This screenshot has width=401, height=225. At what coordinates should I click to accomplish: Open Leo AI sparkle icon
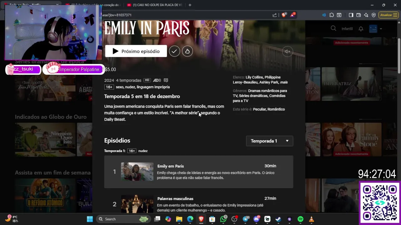[x=366, y=15]
